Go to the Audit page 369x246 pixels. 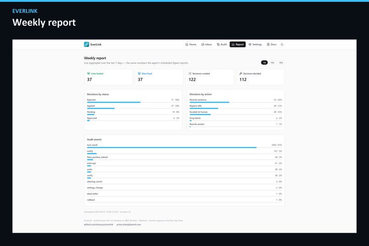pyautogui.click(x=222, y=44)
